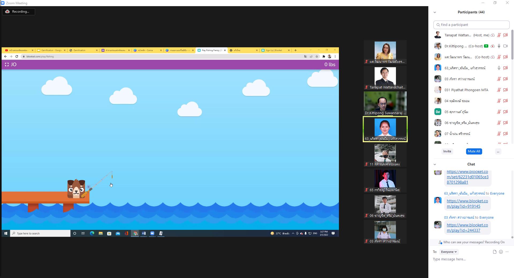Switch to Gamification Google tab in shared browser
This screenshot has width=514, height=278.
[51, 50]
